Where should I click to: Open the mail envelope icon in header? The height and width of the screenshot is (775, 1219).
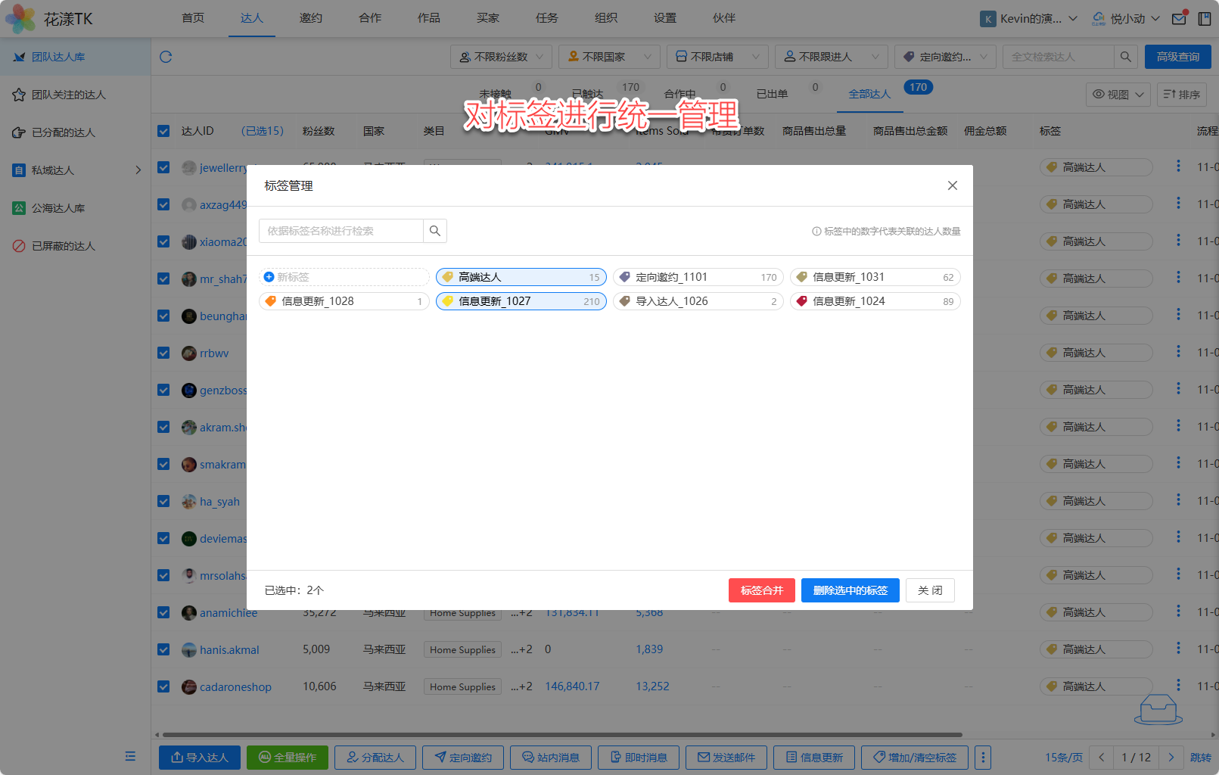[1179, 19]
